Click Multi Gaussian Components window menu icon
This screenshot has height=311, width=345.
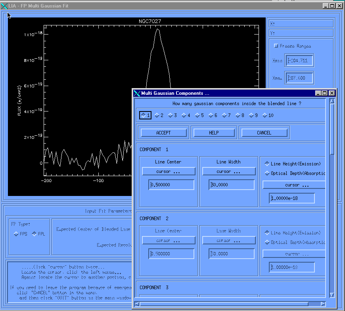pos(137,93)
